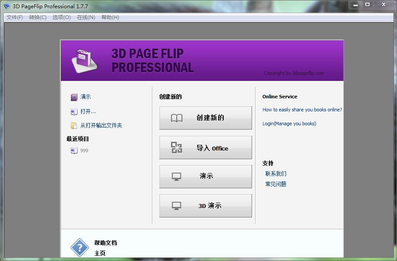Click the open book icon on 创建新的 button
This screenshot has height=261, width=397.
pos(177,118)
